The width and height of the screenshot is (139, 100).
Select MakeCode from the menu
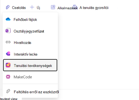click(x=23, y=77)
